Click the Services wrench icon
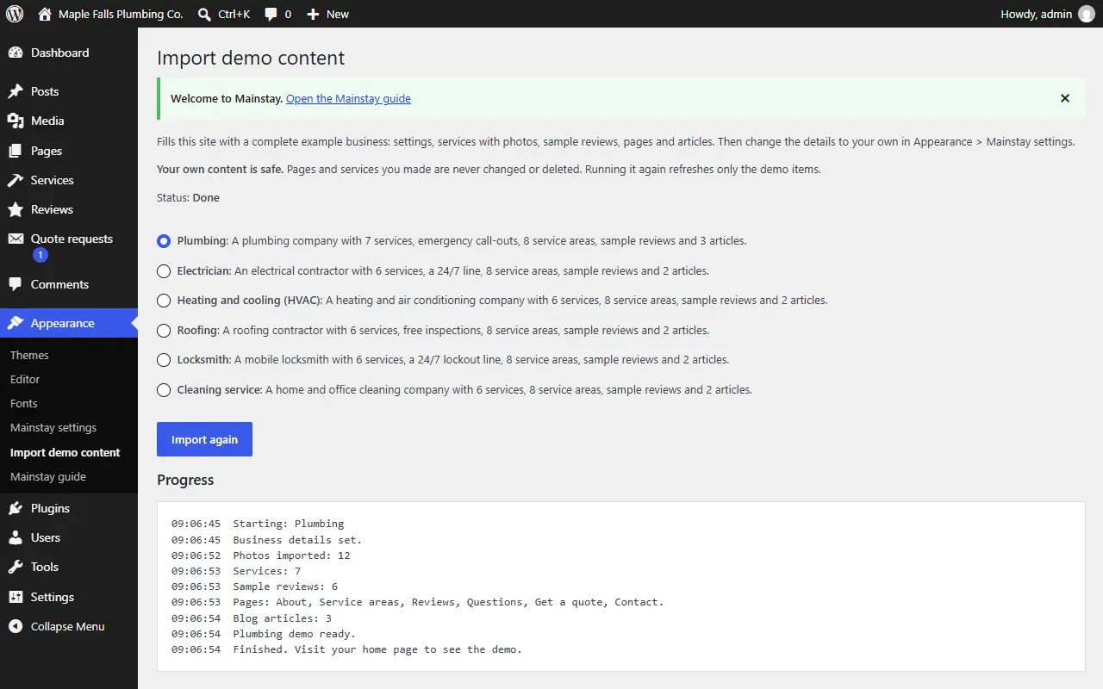Image resolution: width=1103 pixels, height=689 pixels. (16, 180)
